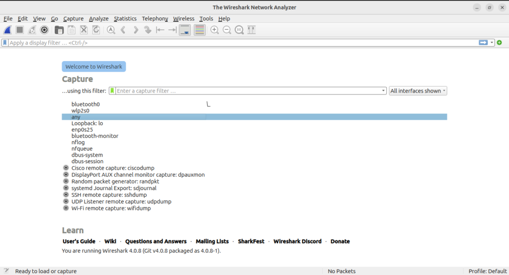Viewport: 509px width, 275px height.
Task: Click the find packet magnifier icon
Action: [111, 30]
